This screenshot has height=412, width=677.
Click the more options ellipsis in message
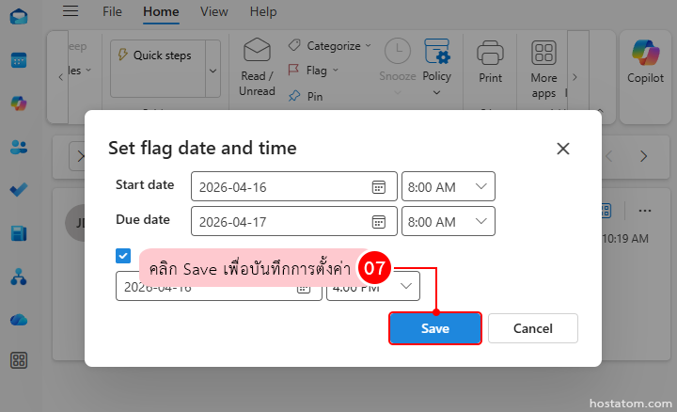(x=645, y=211)
